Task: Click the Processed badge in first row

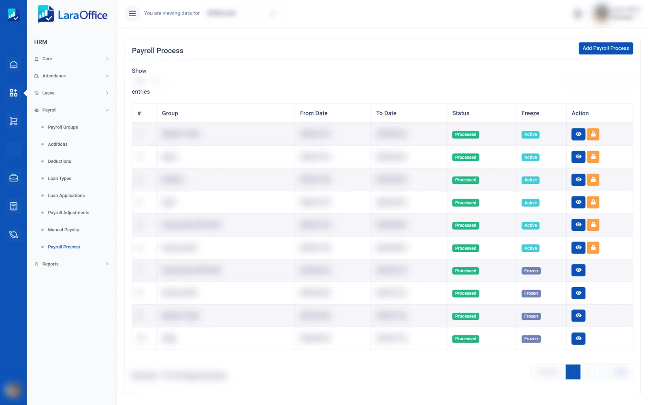Action: (x=466, y=134)
